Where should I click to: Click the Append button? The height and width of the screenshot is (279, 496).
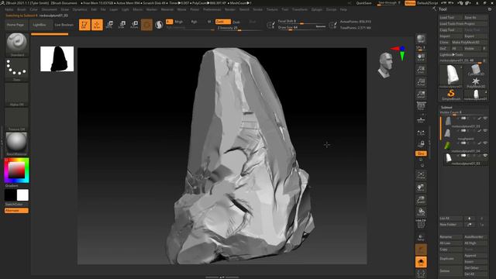(475, 256)
